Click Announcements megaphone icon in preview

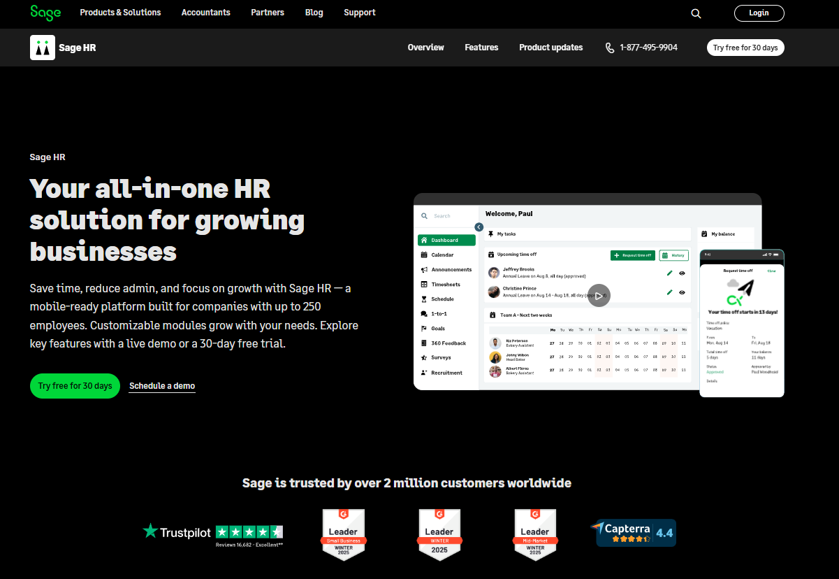coord(424,270)
